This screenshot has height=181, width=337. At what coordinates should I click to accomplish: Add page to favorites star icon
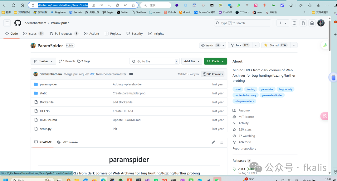point(133,5)
